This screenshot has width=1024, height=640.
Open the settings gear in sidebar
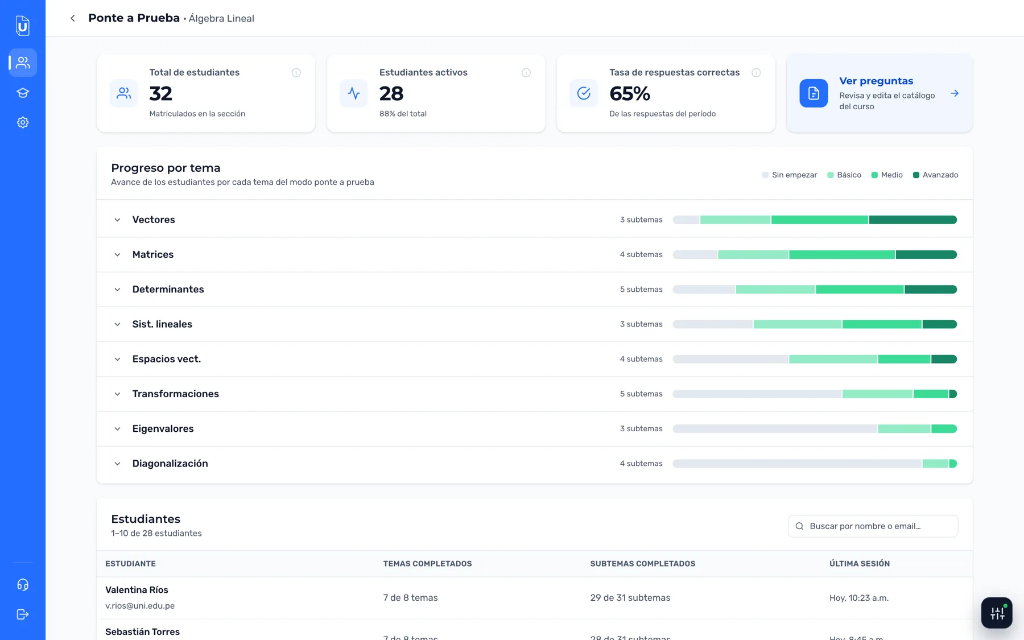[23, 122]
